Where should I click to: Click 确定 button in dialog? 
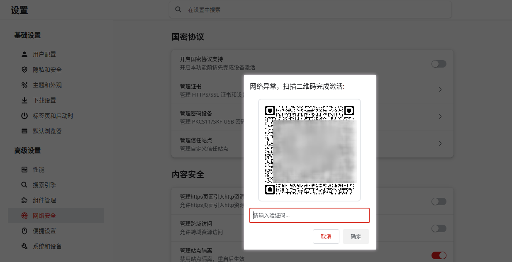pyautogui.click(x=356, y=237)
